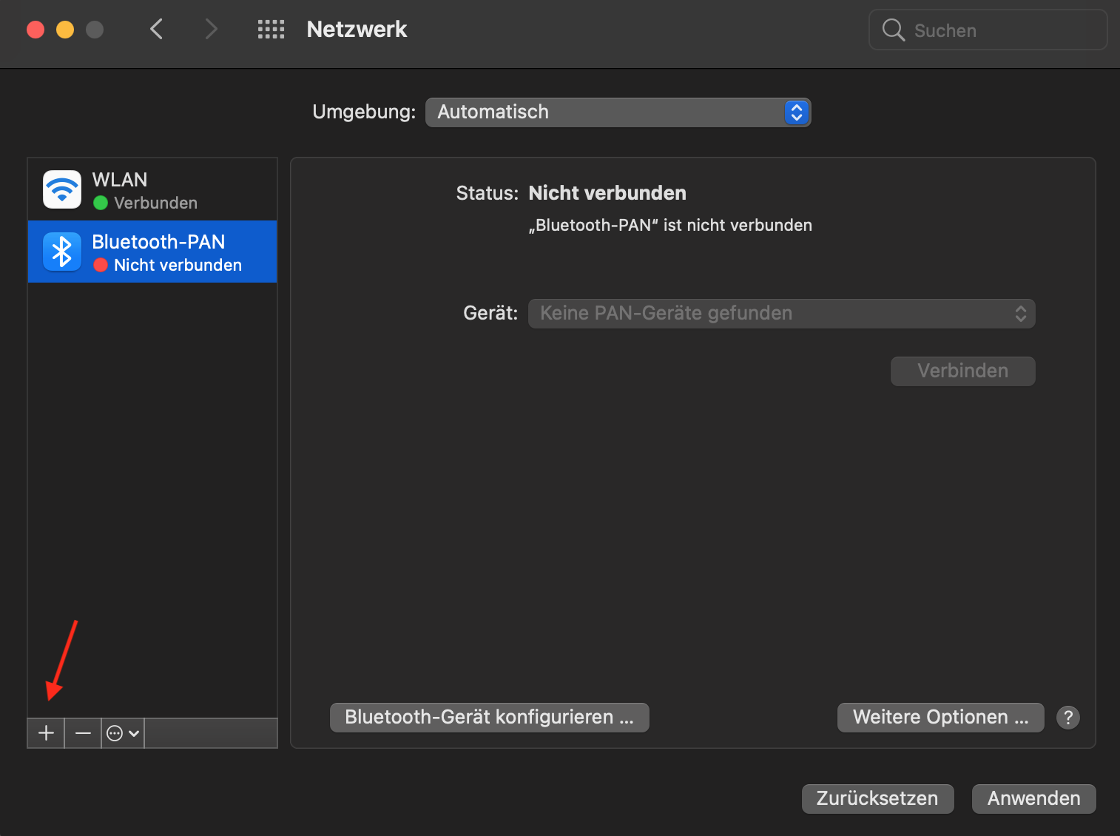
Task: Show all preferences via the grid icon
Action: [271, 30]
